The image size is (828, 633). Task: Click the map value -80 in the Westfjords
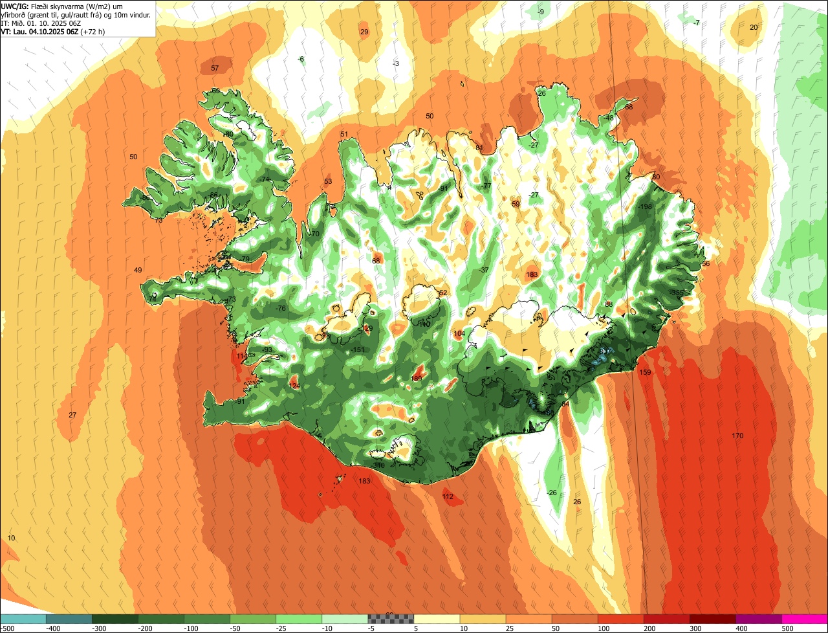228,134
